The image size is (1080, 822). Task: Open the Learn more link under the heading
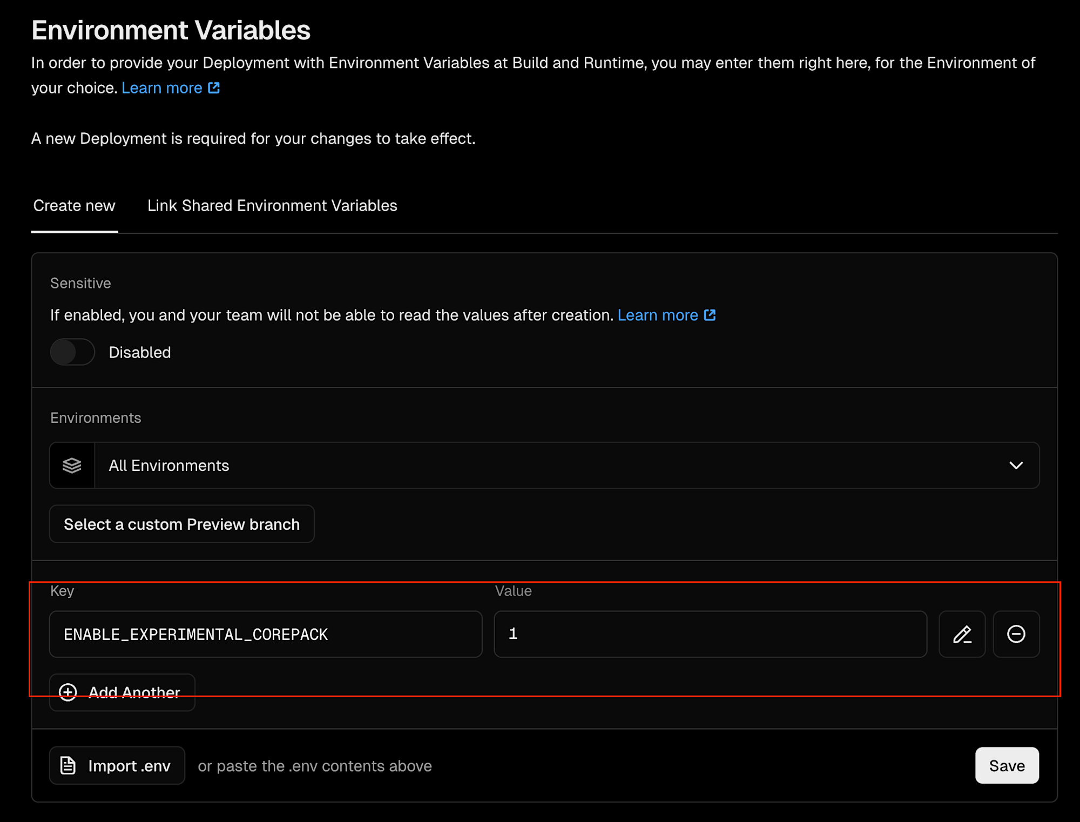click(x=162, y=87)
